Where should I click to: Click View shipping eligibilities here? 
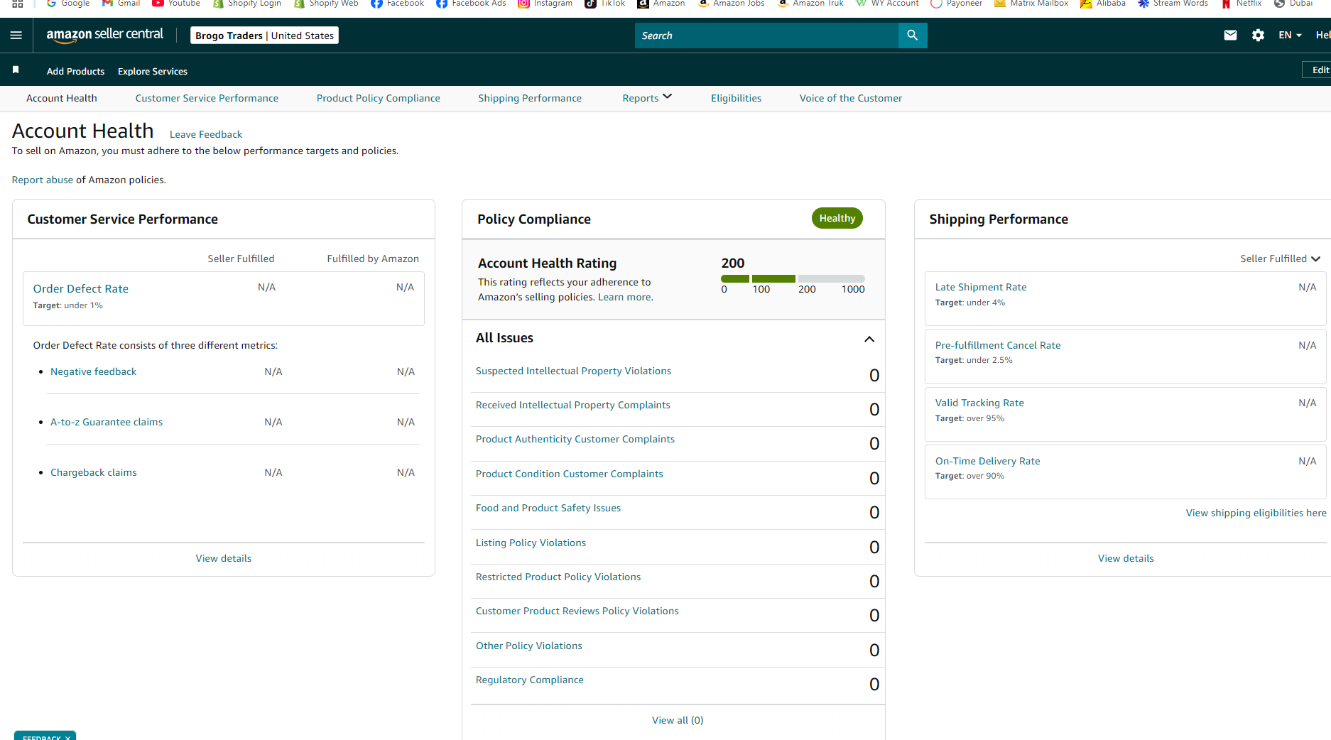point(1256,513)
